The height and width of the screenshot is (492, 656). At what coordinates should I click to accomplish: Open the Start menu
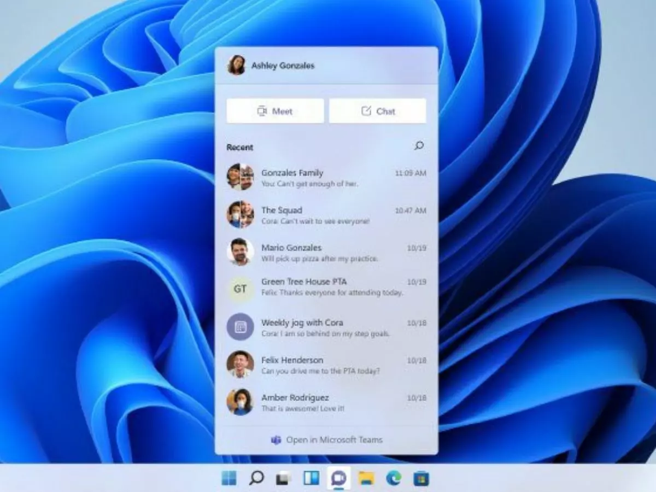click(x=229, y=477)
